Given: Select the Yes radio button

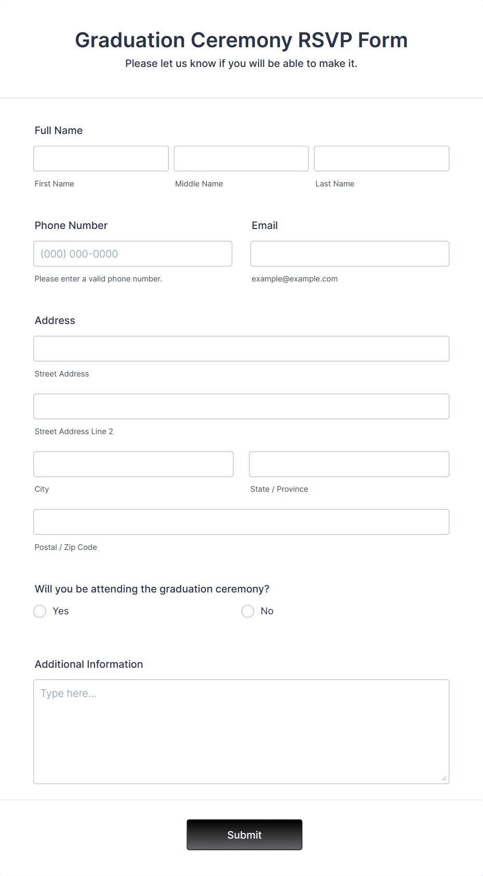Looking at the screenshot, I should [40, 611].
